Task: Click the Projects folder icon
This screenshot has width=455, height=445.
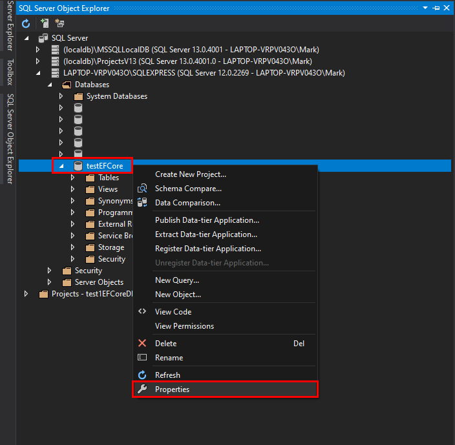Action: pos(43,294)
